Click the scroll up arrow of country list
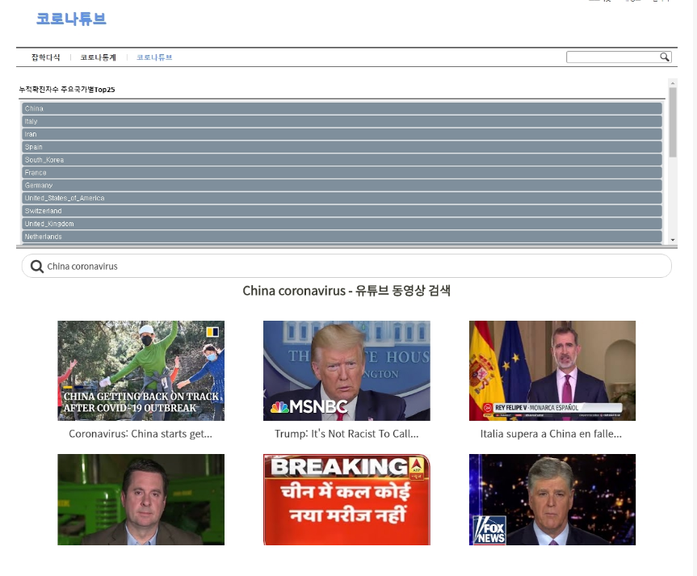Image resolution: width=697 pixels, height=576 pixels. pyautogui.click(x=673, y=82)
